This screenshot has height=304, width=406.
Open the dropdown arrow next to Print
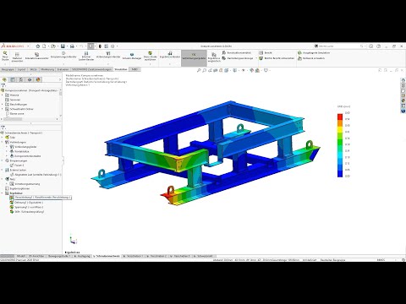[76, 46]
